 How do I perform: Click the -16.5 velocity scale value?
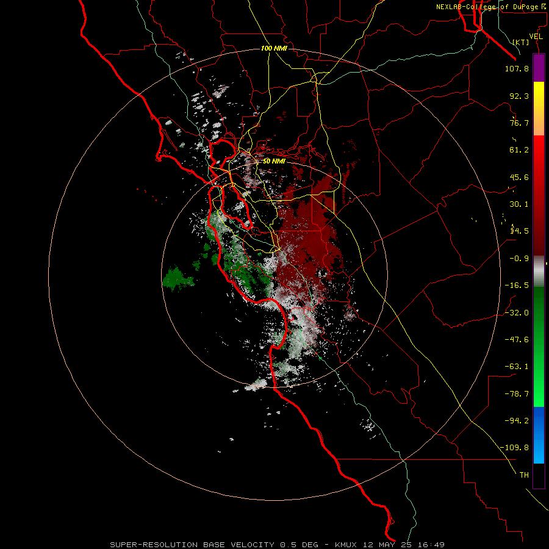(x=517, y=285)
